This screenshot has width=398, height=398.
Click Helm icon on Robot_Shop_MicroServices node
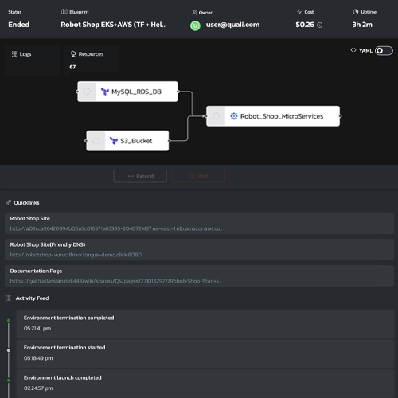coord(234,116)
